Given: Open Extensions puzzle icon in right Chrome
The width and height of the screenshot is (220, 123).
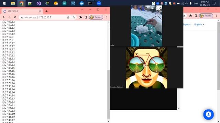Looking at the screenshot, I should pyautogui.click(x=190, y=16).
